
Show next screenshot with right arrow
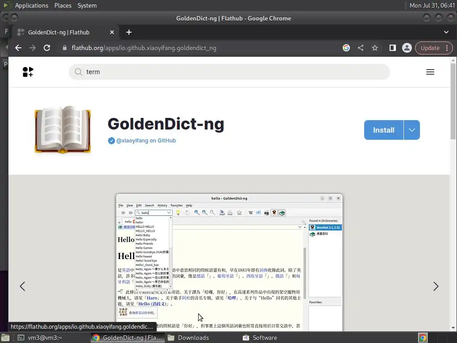(x=436, y=286)
